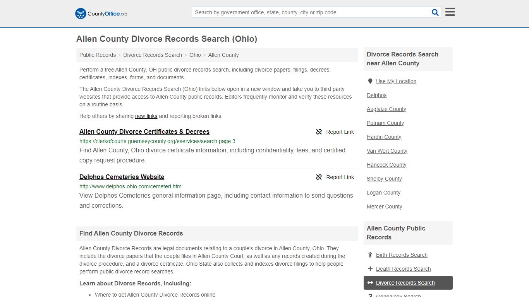Select Putnam County link
Screen dimensions: 529x297
pos(385,123)
